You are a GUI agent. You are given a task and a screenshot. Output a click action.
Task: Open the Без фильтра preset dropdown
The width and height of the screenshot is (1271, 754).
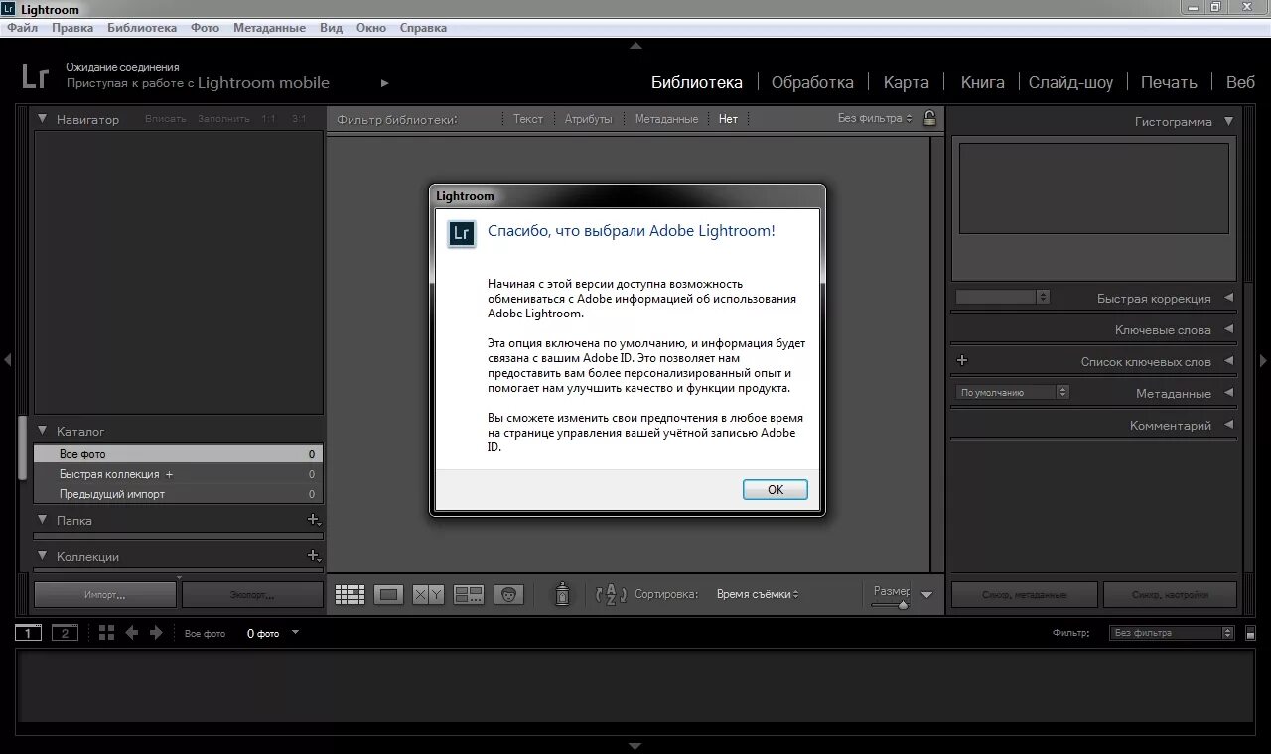[875, 118]
